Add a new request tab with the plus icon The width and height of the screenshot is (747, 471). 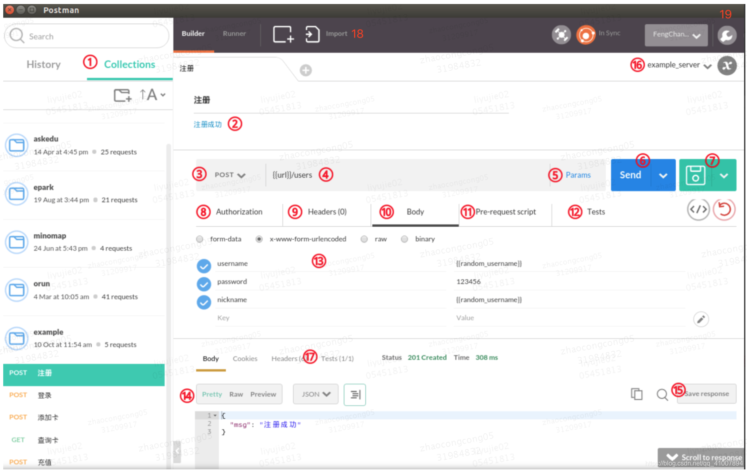[x=306, y=70]
